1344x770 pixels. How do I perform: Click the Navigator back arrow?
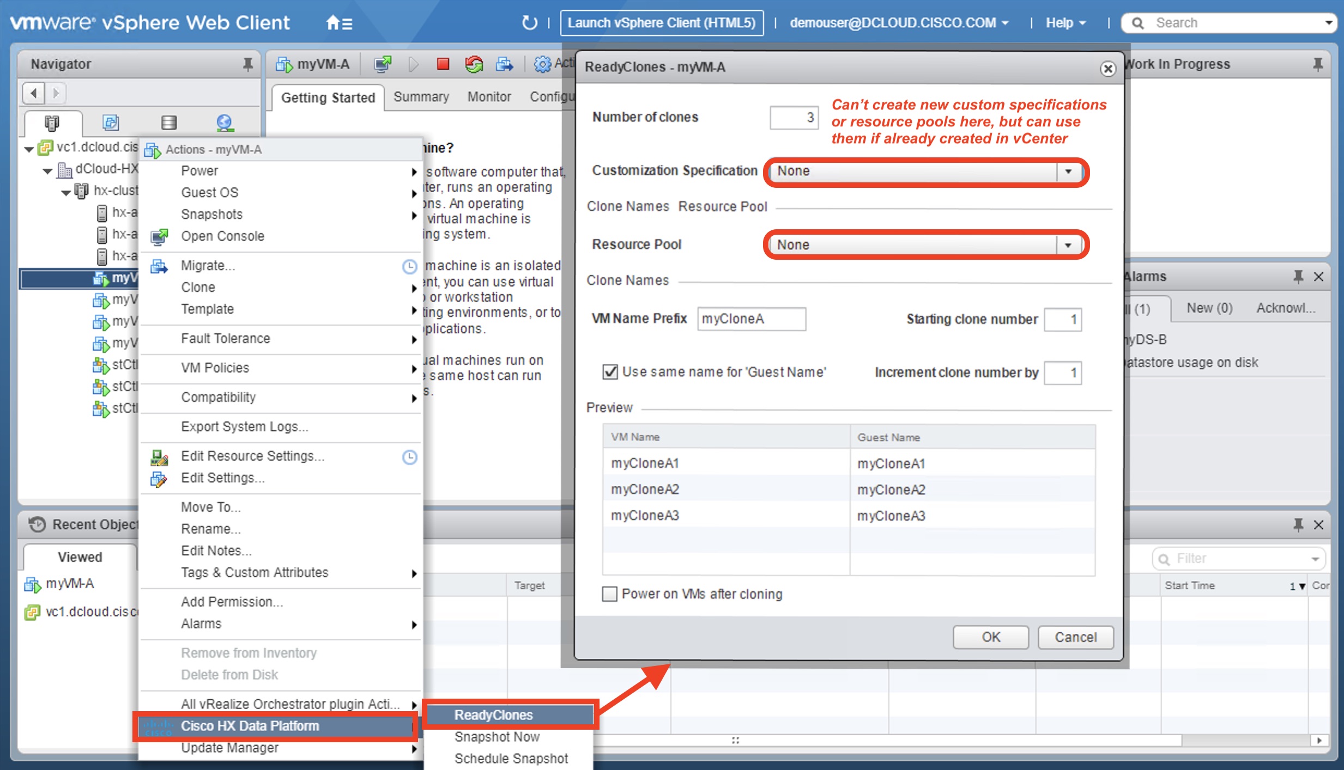point(34,93)
